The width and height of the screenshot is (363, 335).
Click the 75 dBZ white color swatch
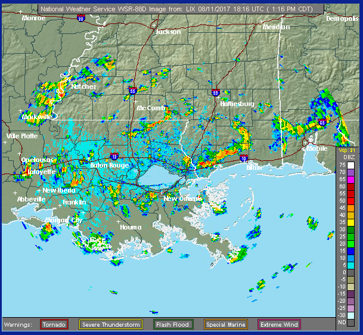(352, 164)
